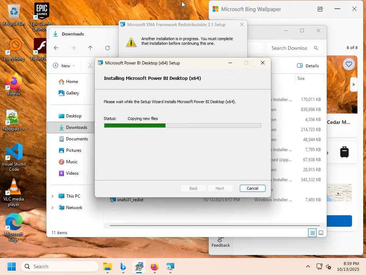366x275 pixels.
Task: Launch Firefox from the desktop
Action: click(14, 85)
